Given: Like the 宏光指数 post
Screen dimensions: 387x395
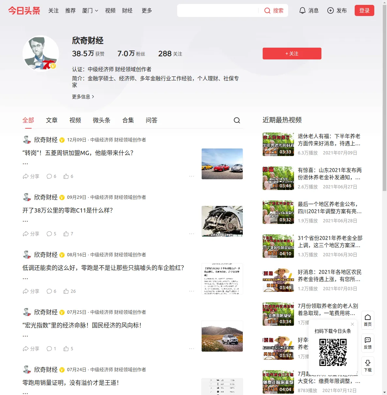Looking at the screenshot, I should tap(69, 349).
